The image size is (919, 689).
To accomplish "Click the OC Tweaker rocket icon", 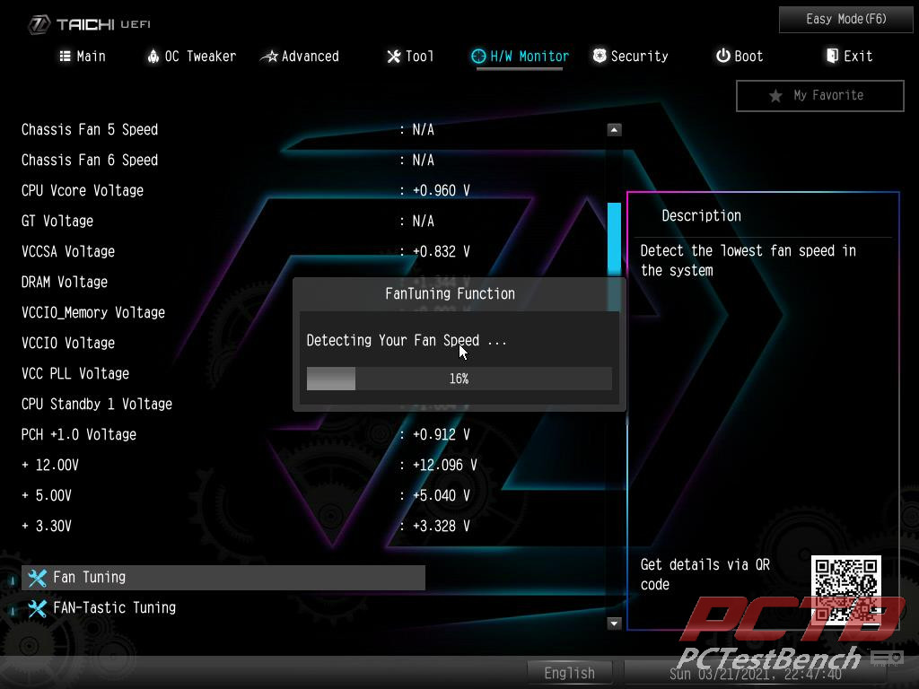I will click(153, 57).
